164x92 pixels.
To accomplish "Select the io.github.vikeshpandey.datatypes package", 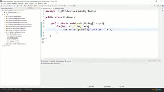I will 17,28.
